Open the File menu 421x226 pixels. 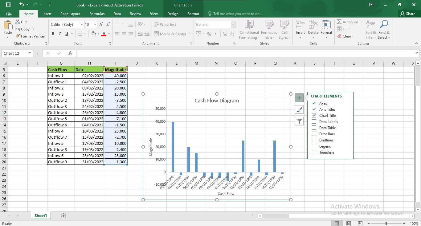pyautogui.click(x=9, y=14)
